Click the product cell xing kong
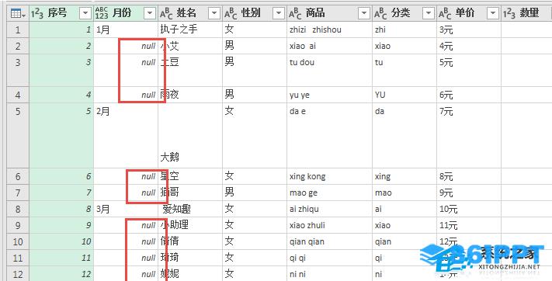This screenshot has height=281, width=552. pos(329,176)
